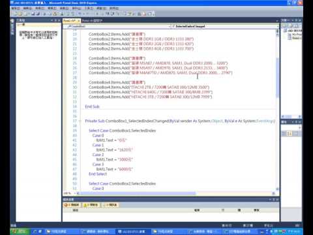
Task: Click the 'Select Case ComboBox1.SelectedIndex' line
Action: coord(122,131)
